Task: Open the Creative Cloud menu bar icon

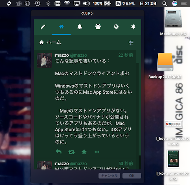Action: click(19, 4)
